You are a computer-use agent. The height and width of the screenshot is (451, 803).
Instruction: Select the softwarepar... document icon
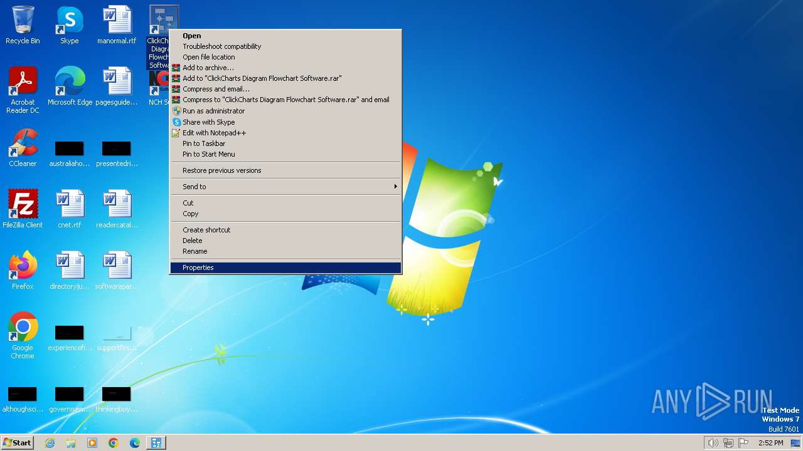(x=117, y=271)
